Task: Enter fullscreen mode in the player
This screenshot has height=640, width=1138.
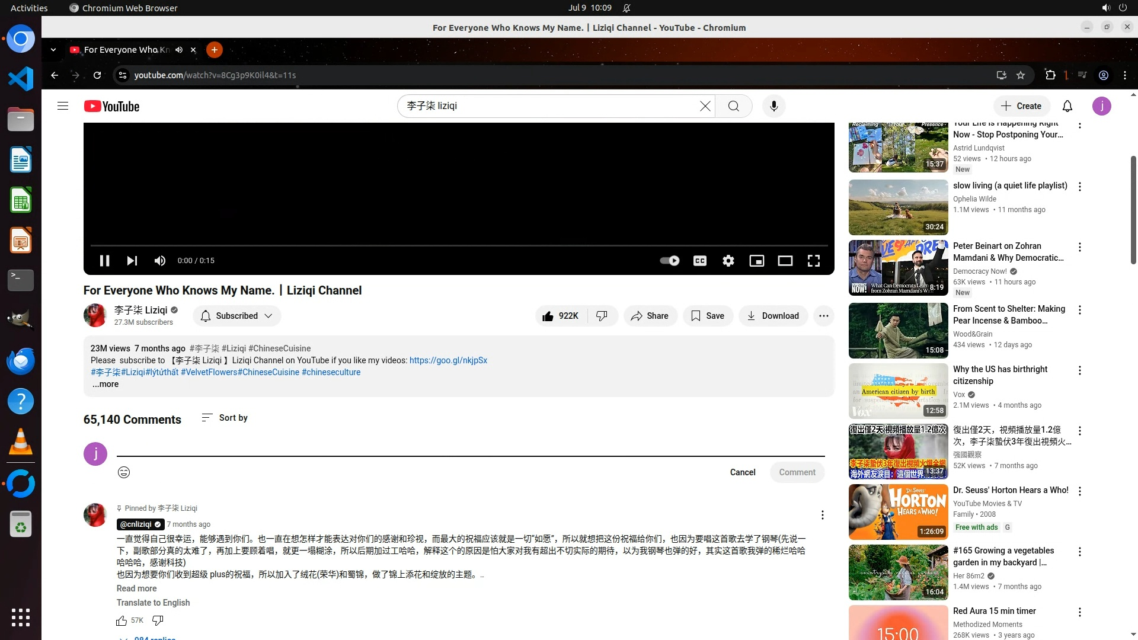Action: (x=813, y=261)
